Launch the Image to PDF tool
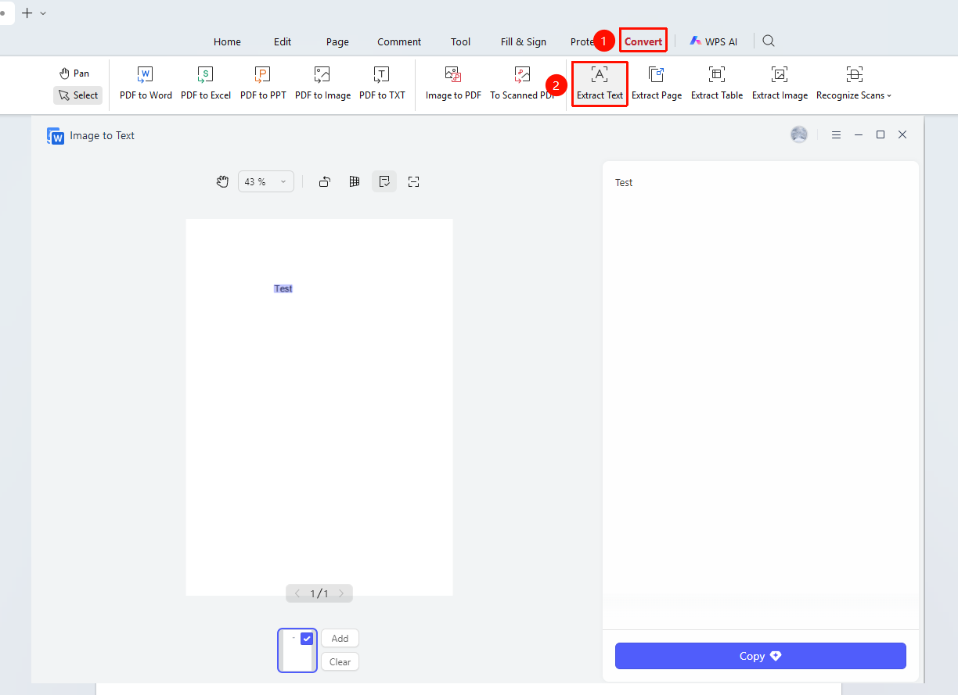This screenshot has width=958, height=695. point(453,84)
